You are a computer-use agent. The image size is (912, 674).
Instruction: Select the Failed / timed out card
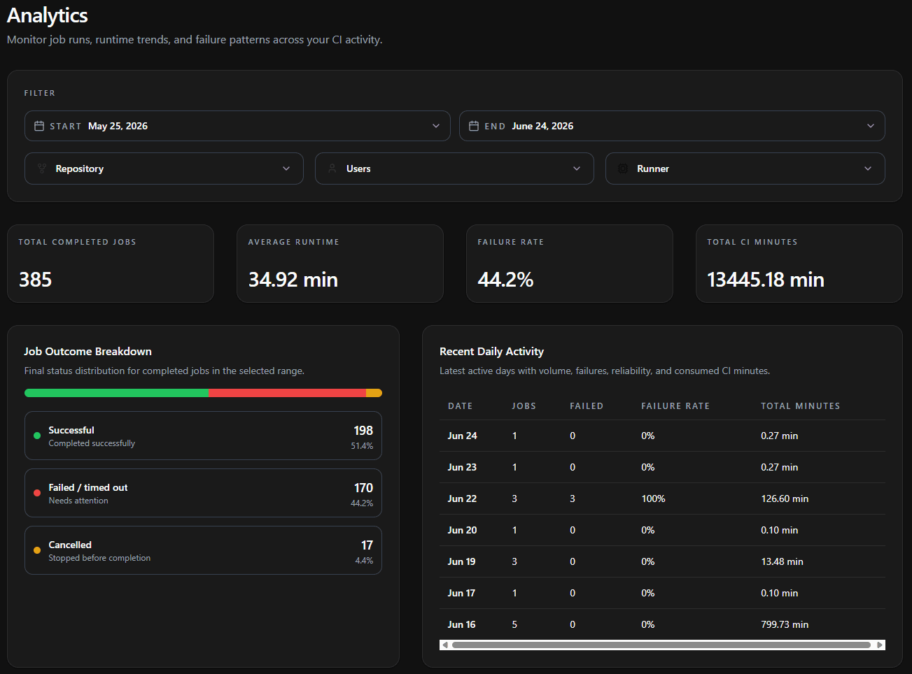coord(203,493)
